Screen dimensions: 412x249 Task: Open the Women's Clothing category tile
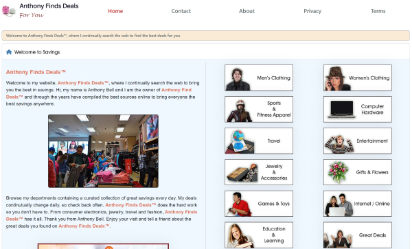coord(358,78)
